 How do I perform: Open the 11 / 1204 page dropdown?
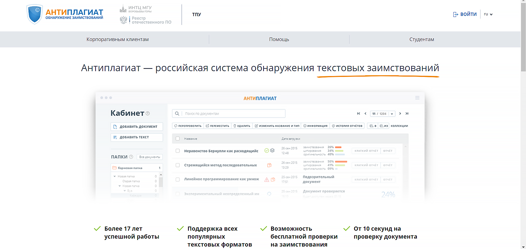383,114
